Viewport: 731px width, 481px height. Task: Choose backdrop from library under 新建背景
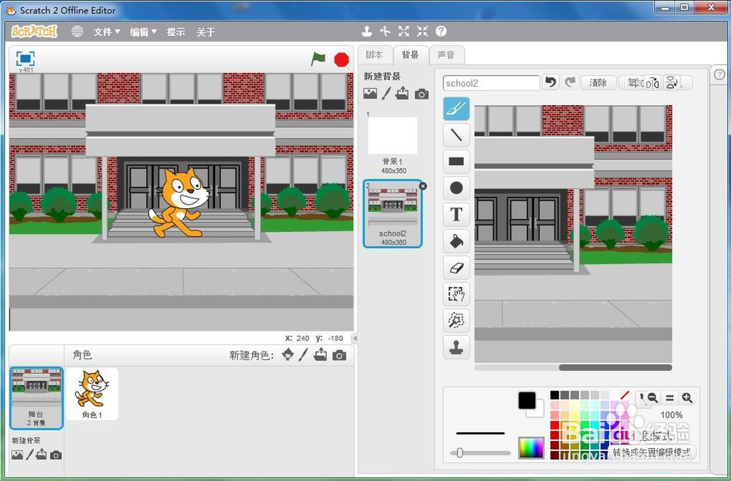coord(370,93)
